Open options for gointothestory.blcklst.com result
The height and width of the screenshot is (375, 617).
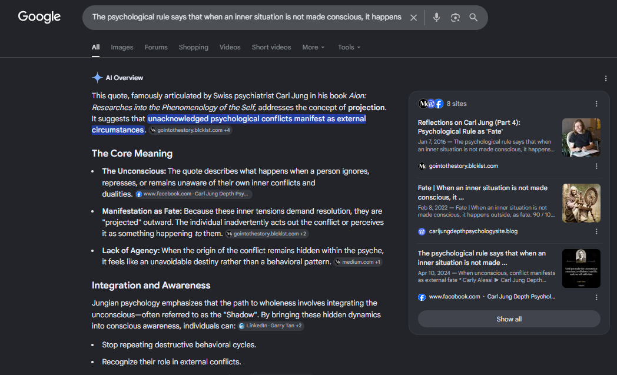pyautogui.click(x=596, y=166)
